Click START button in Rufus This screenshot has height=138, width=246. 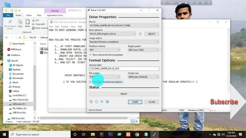click(x=135, y=102)
